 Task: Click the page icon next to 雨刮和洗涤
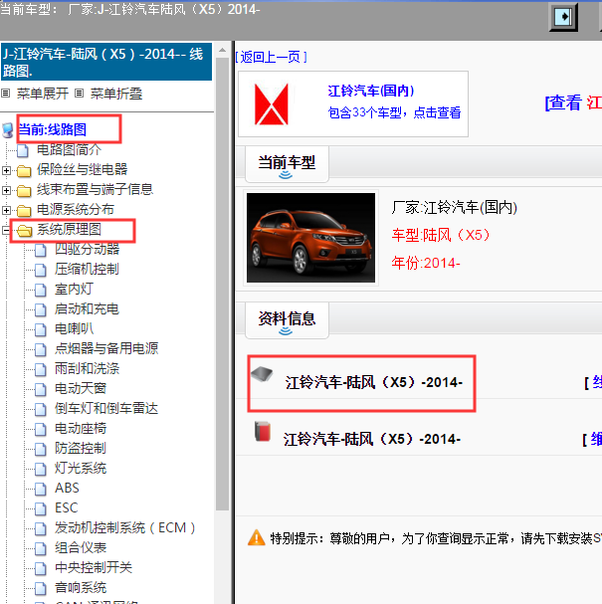(41, 369)
